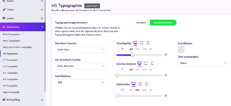231x106 pixels.
Task: Click the Zeichenabstand value field 0
Action: coord(122,69)
